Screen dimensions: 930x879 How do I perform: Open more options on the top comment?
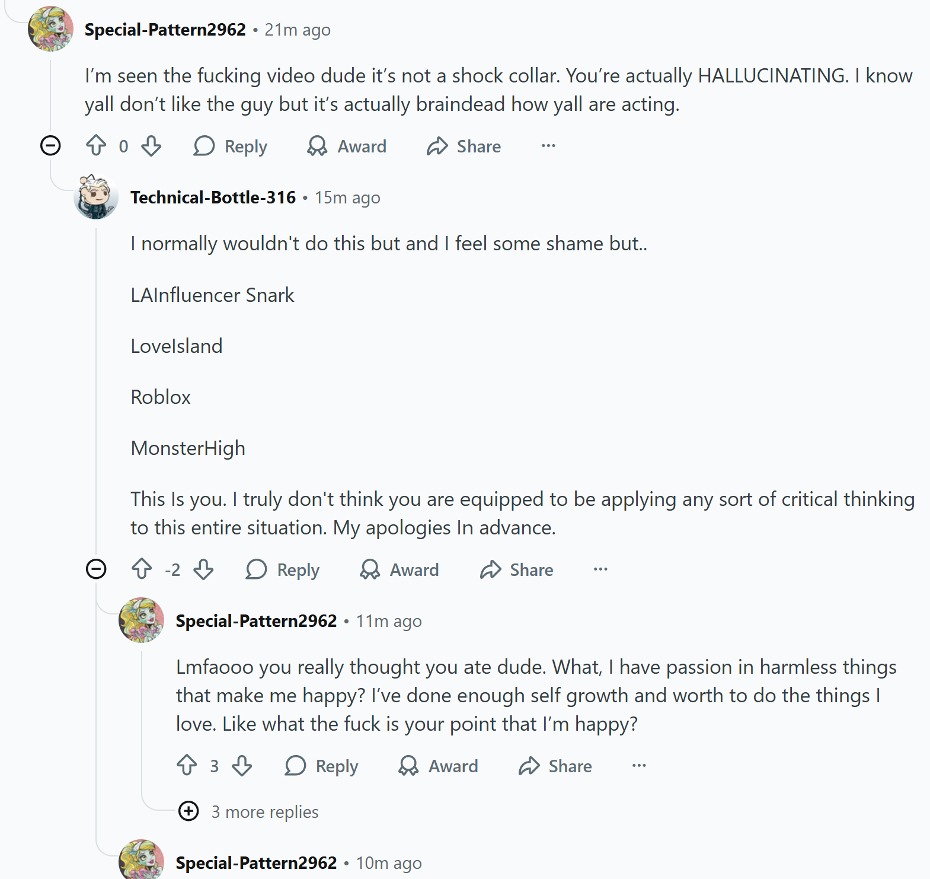click(548, 146)
